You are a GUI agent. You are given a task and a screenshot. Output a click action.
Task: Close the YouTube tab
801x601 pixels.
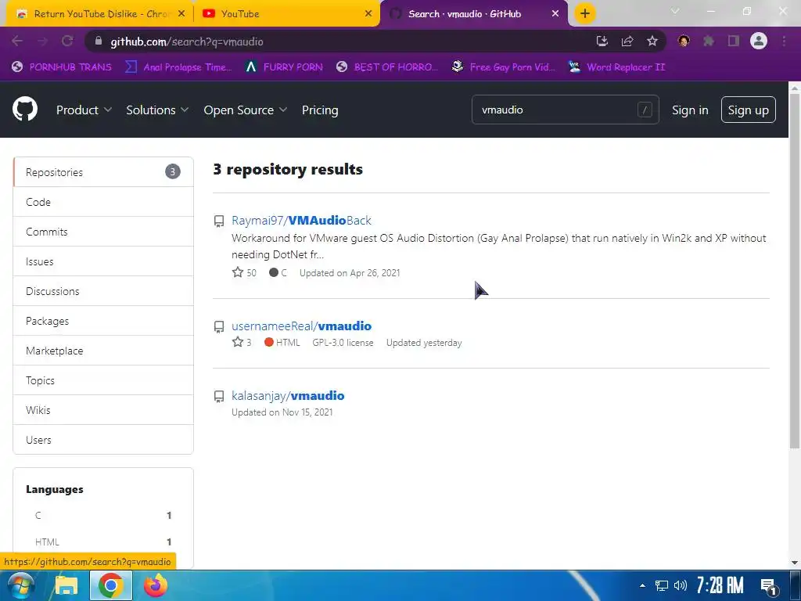pos(368,14)
